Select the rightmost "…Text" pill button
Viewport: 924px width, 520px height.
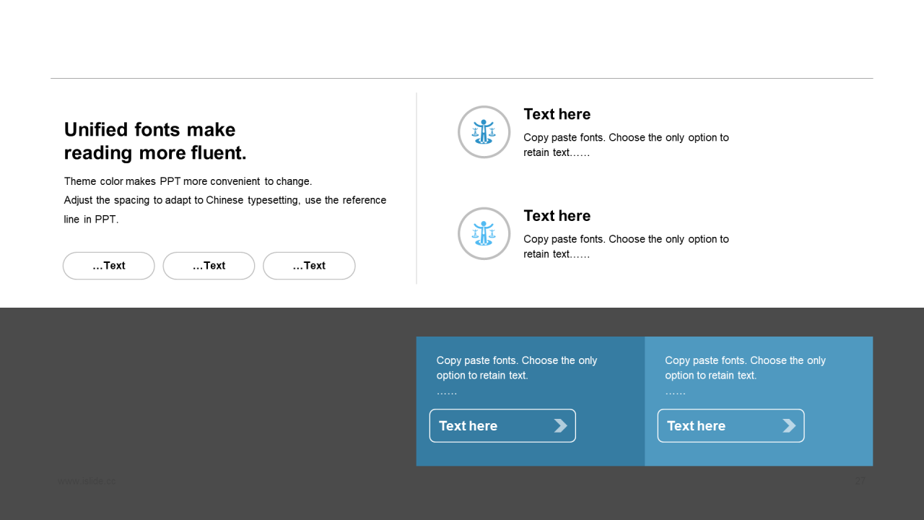point(309,266)
